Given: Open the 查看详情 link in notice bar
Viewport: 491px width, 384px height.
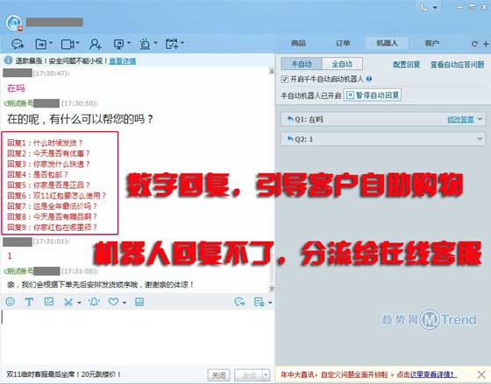Looking at the screenshot, I should (x=123, y=61).
